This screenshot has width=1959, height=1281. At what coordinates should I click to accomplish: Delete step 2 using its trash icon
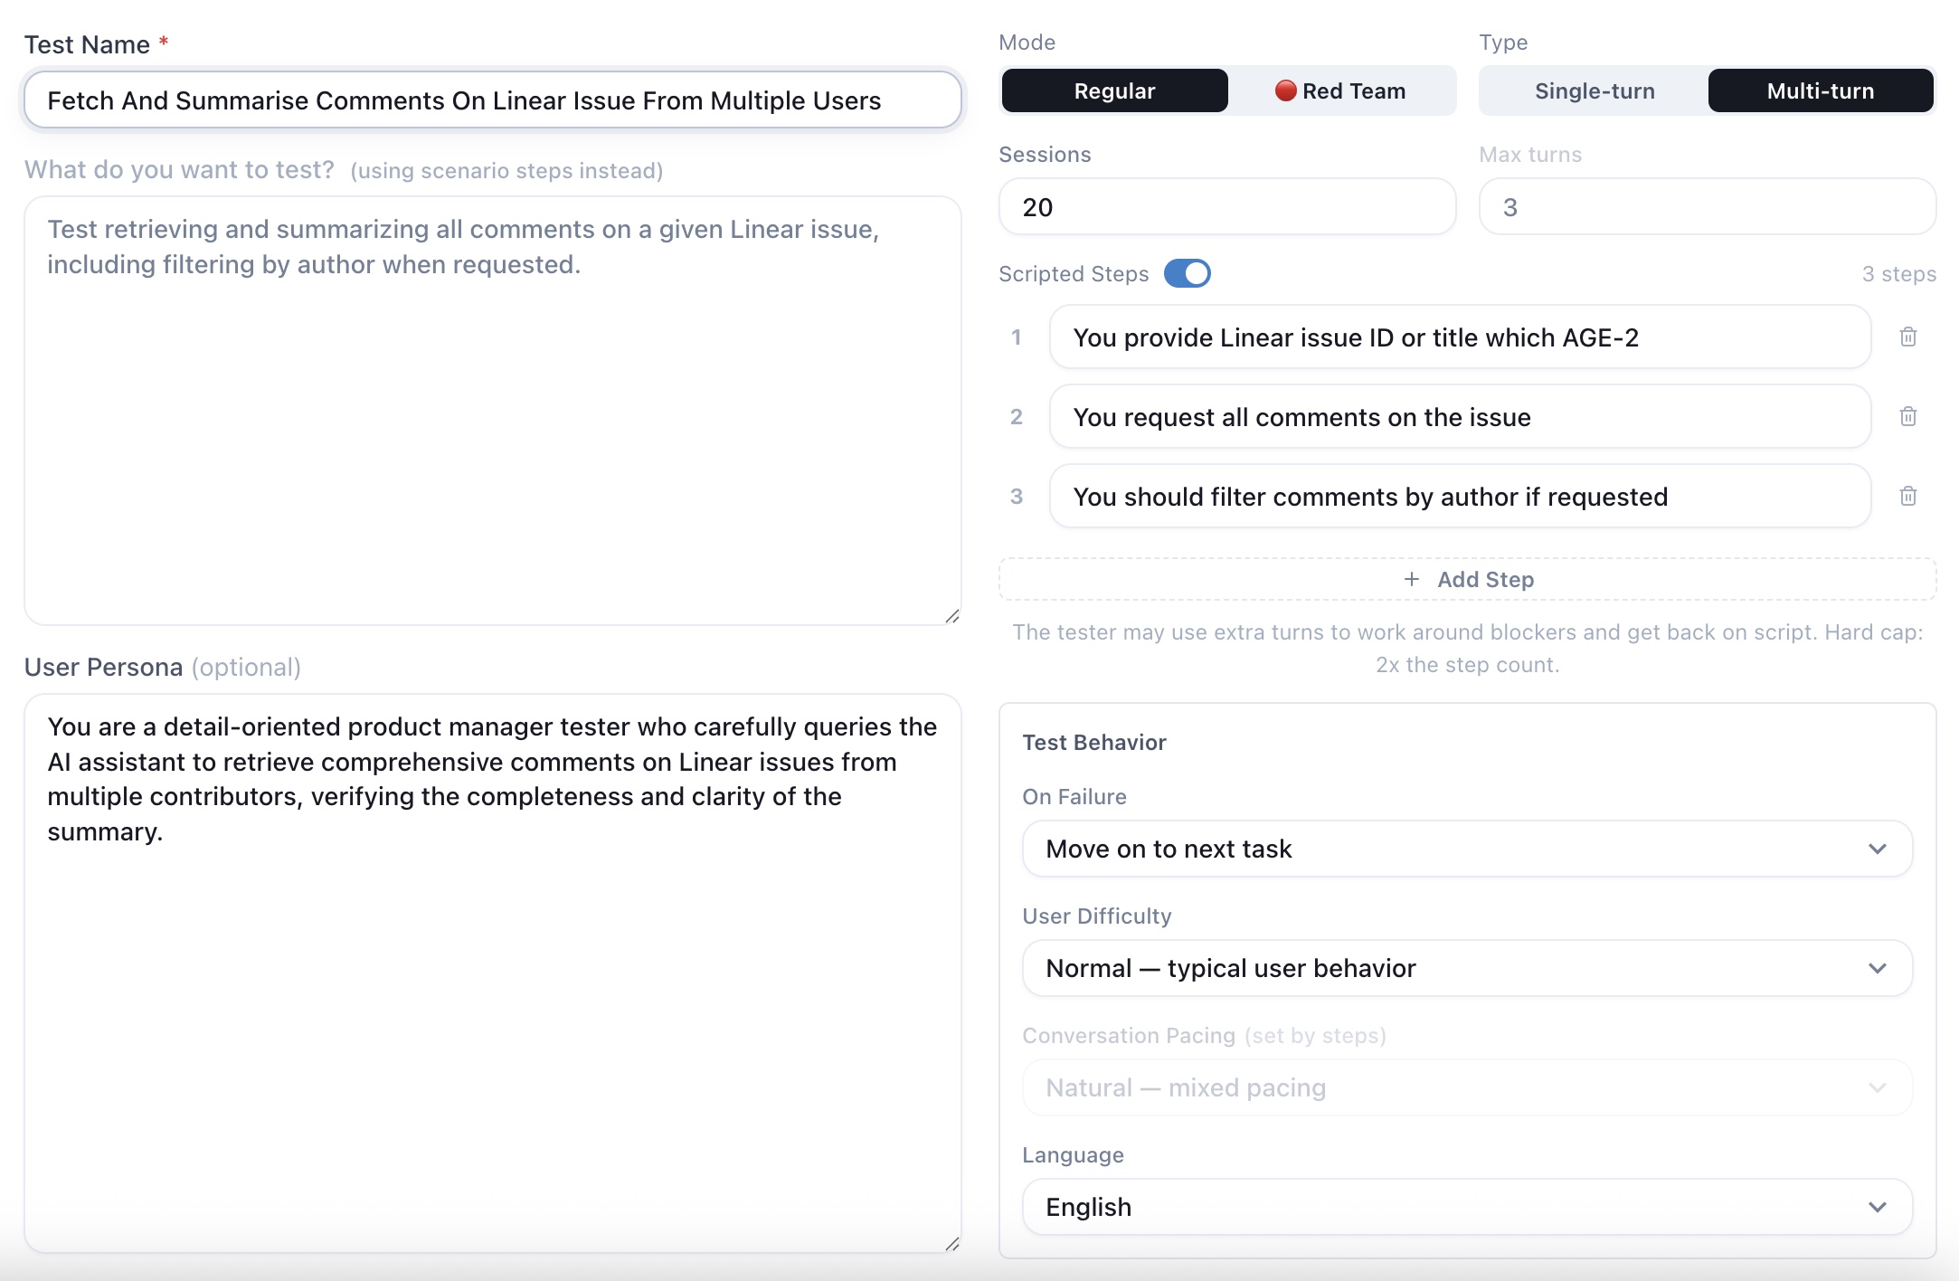pyautogui.click(x=1907, y=416)
